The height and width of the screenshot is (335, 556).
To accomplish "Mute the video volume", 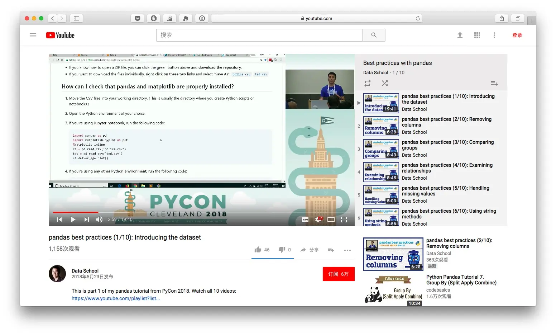I will point(99,220).
